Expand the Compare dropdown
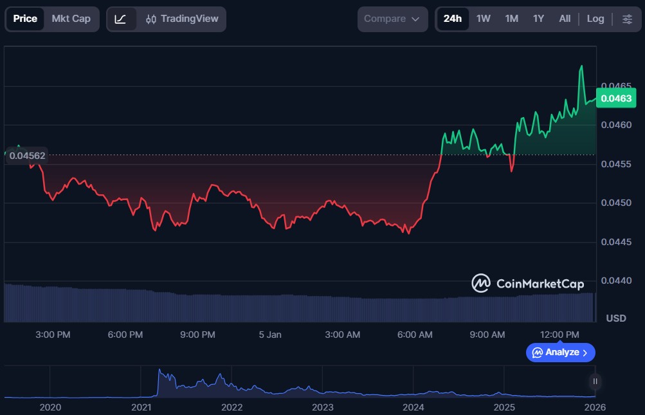This screenshot has height=415, width=645. [392, 19]
